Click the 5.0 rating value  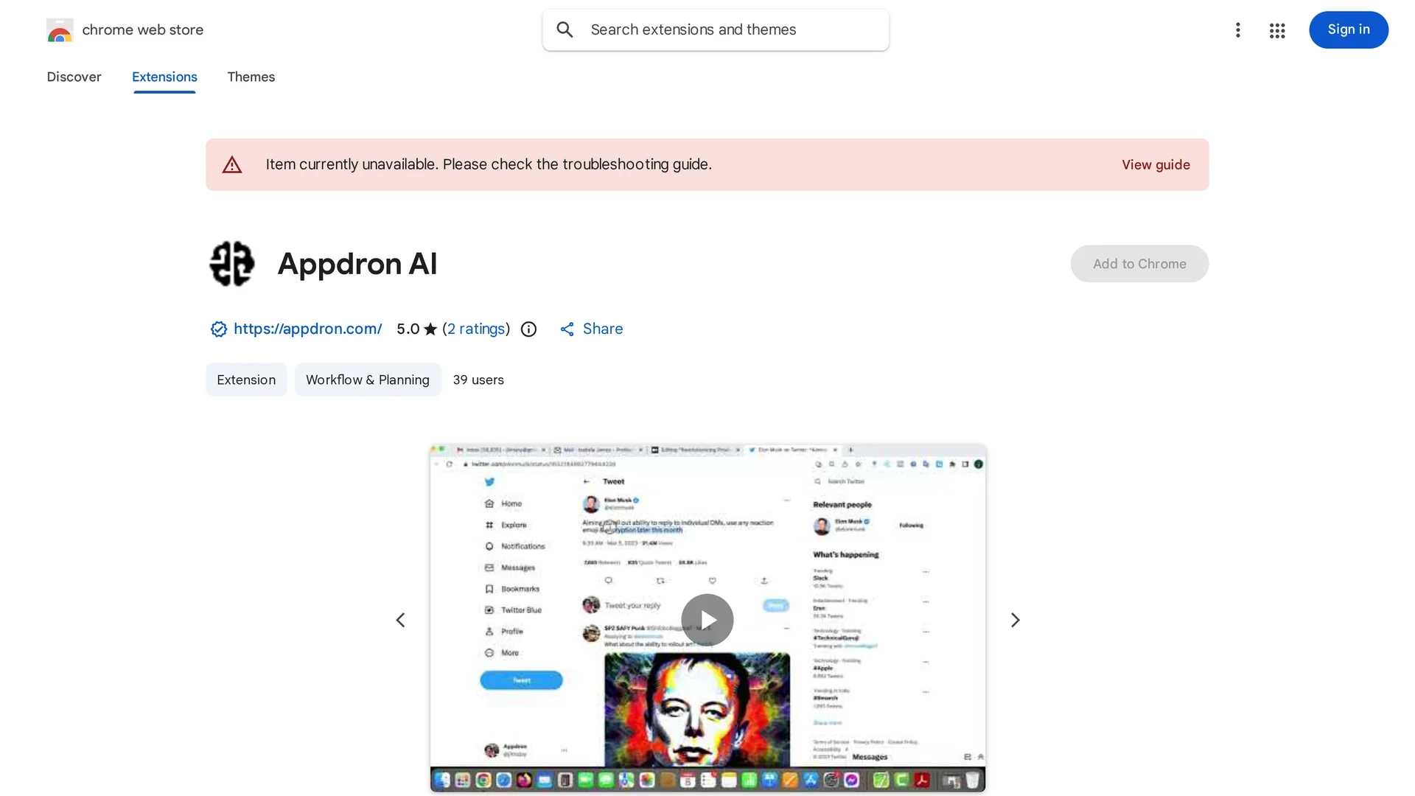tap(408, 329)
